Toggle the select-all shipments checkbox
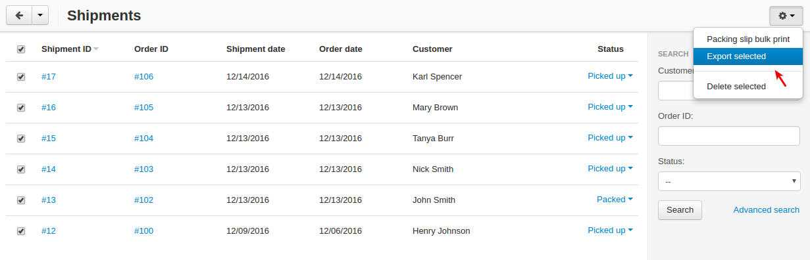The height and width of the screenshot is (260, 810). [x=21, y=49]
